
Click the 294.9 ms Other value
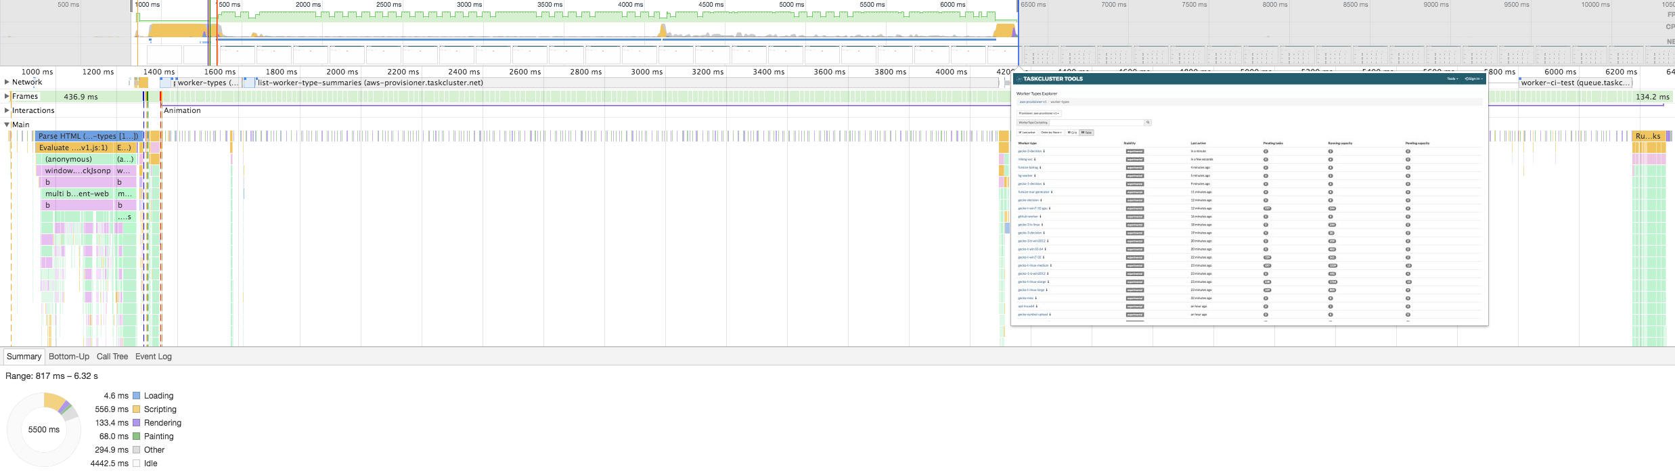coord(112,450)
